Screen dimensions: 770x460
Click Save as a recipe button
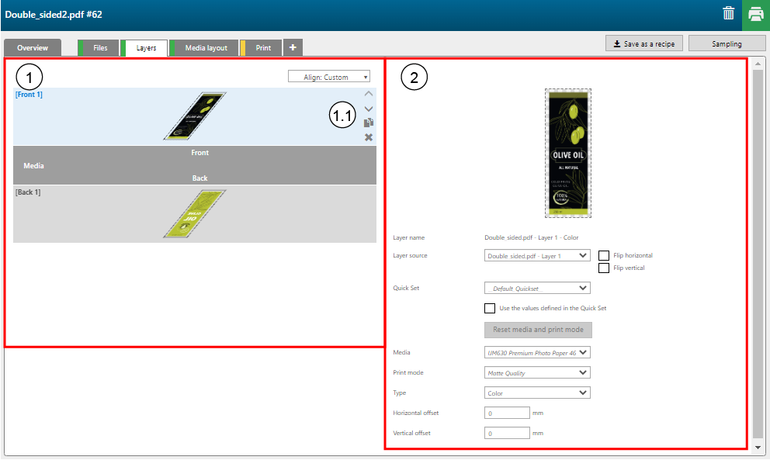[643, 44]
